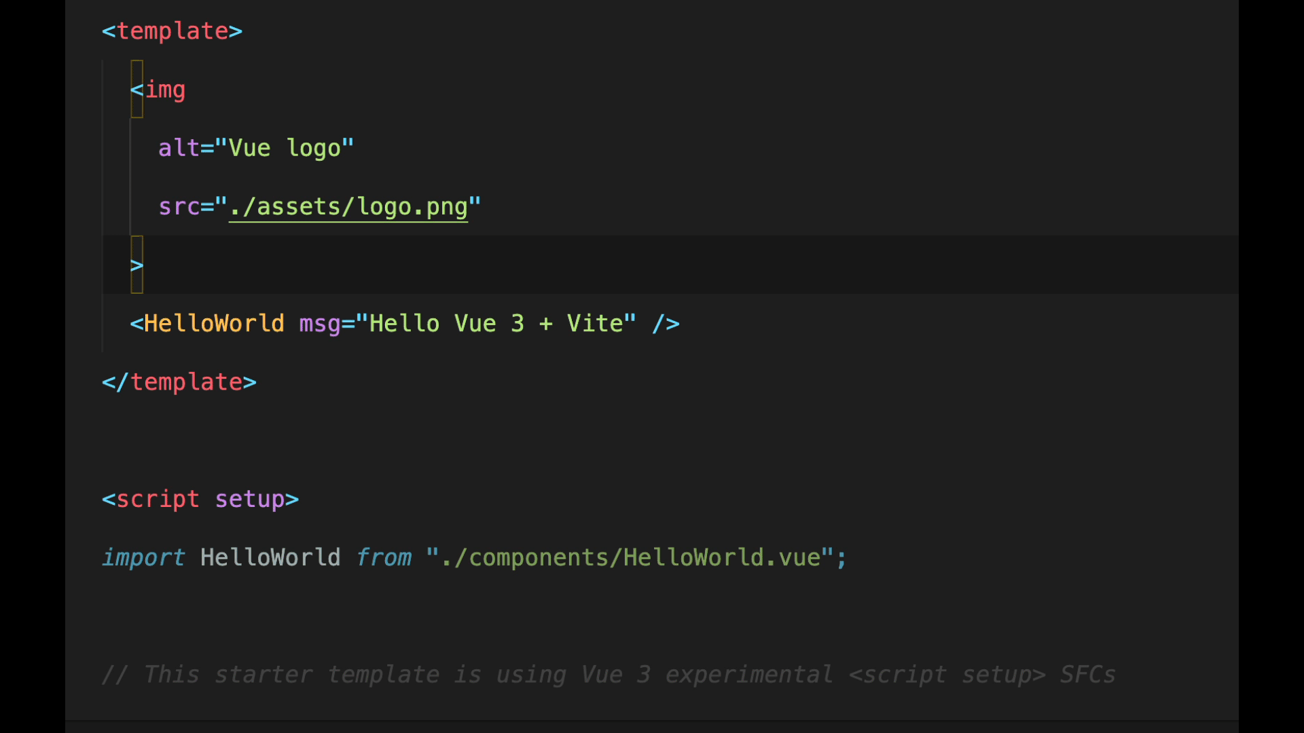Image resolution: width=1304 pixels, height=733 pixels.
Task: Click the HelloWorld identifier in import statement
Action: coord(270,557)
